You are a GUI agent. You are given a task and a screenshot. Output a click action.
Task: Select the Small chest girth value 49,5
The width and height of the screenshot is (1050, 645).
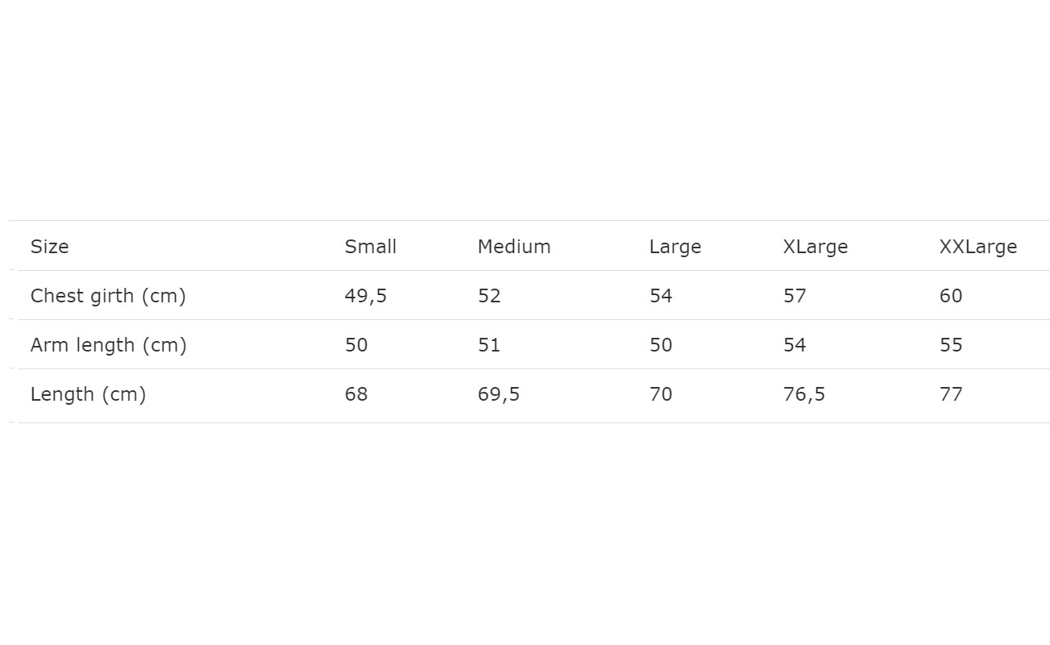point(366,296)
